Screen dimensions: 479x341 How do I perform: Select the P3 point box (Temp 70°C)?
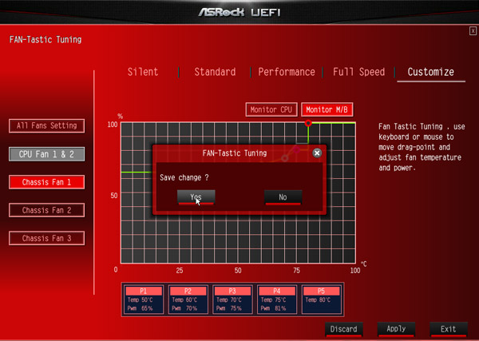tap(232, 299)
